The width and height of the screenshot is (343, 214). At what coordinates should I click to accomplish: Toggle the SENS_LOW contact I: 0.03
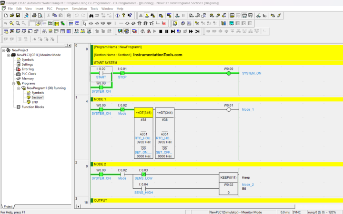[142, 174]
